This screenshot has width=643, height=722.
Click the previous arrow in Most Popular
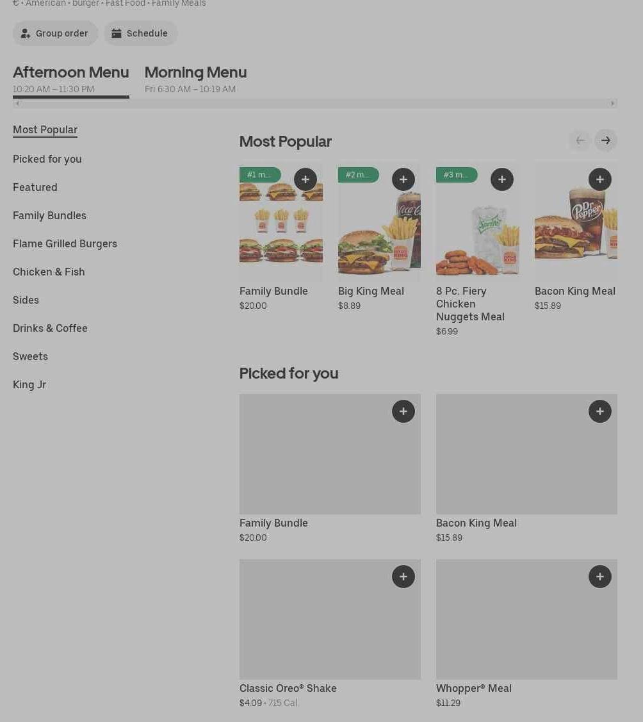[580, 140]
